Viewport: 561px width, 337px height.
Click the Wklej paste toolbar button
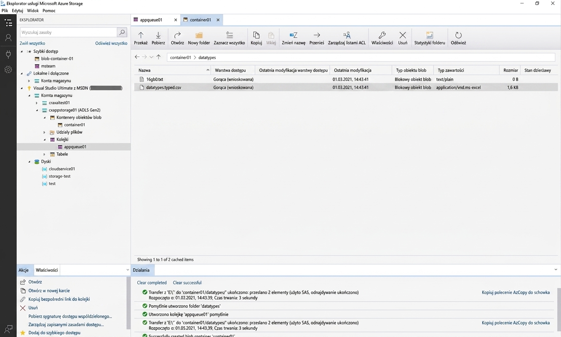click(271, 38)
